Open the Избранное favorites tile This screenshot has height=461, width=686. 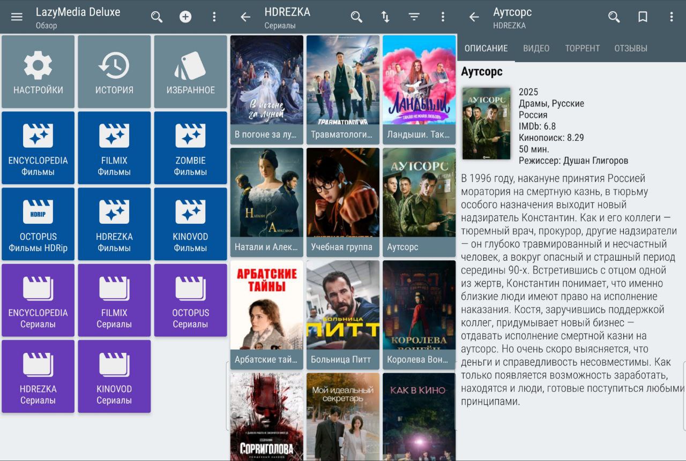point(190,72)
